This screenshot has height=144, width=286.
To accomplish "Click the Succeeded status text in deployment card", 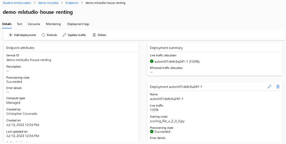I will click(x=162, y=132).
